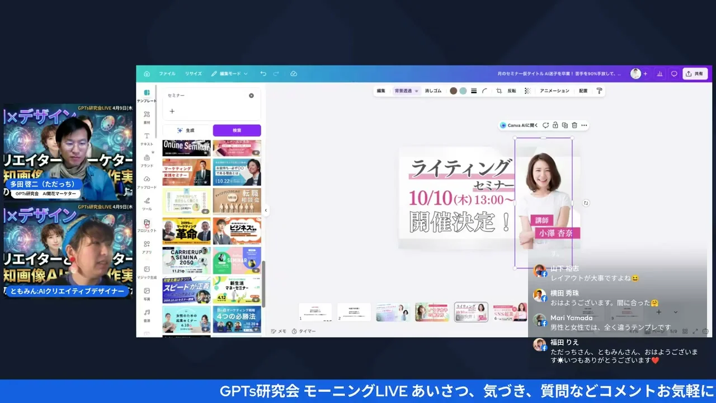Click the undo arrow icon
Image resolution: width=716 pixels, height=403 pixels.
click(x=263, y=73)
